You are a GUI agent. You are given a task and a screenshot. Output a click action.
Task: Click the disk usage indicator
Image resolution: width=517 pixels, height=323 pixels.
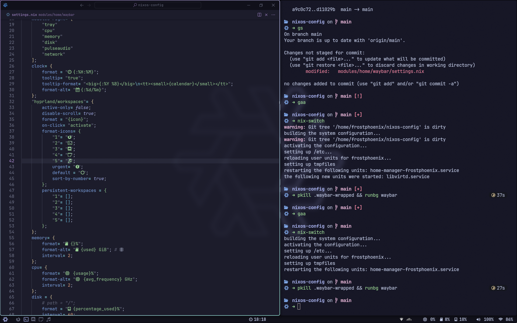460,319
